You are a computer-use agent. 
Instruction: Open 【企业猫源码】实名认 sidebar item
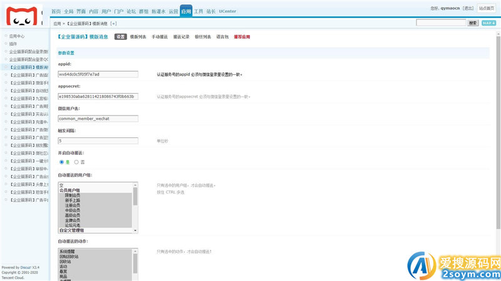click(29, 114)
